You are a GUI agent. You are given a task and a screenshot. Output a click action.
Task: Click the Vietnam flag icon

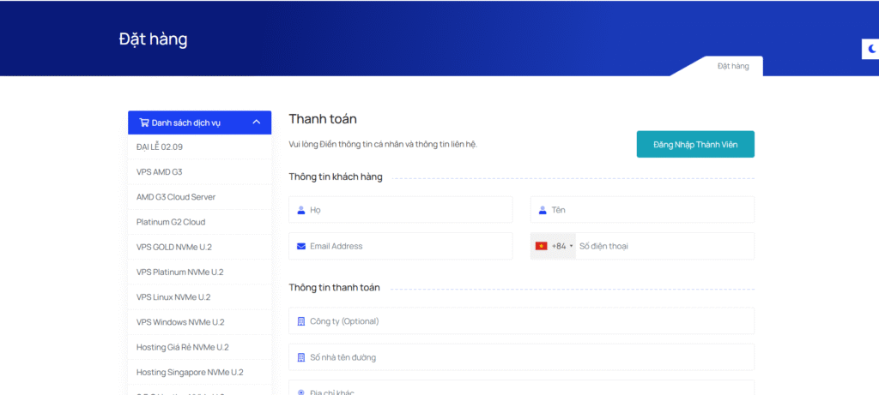542,246
